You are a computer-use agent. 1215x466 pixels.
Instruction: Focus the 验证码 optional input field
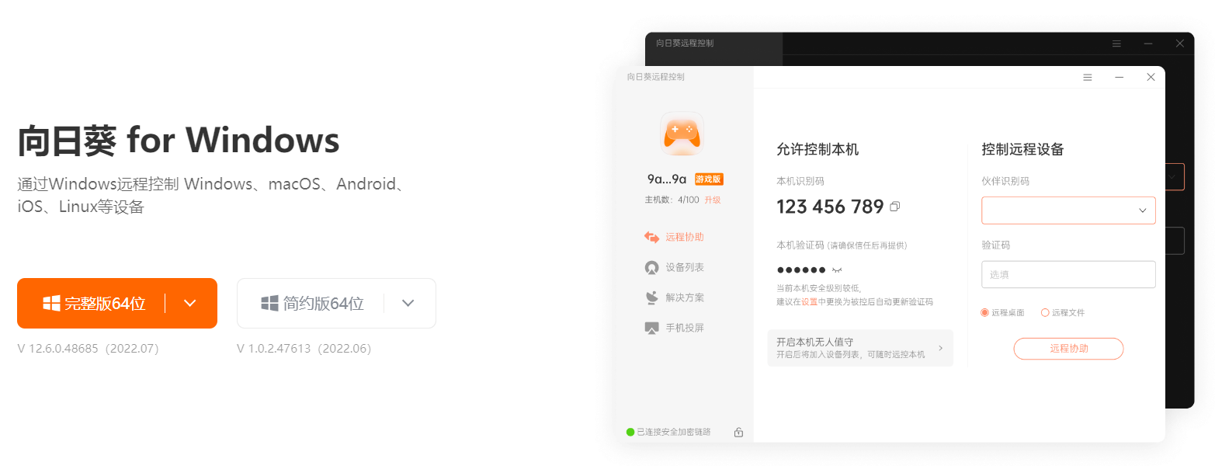click(x=1068, y=274)
